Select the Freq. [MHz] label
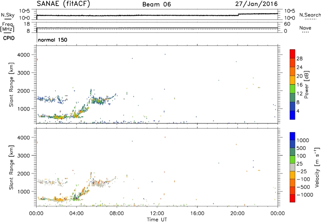321x222 pixels. tap(7, 27)
